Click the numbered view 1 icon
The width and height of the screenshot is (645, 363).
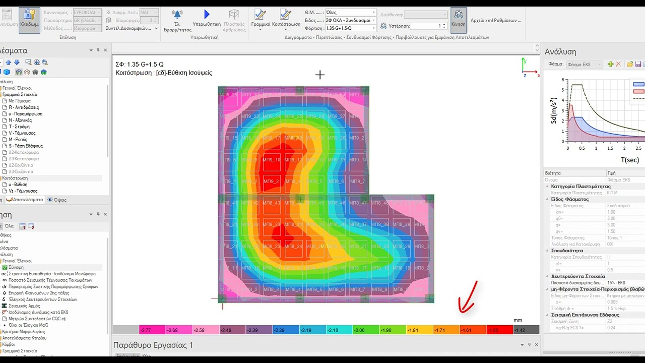(x=22, y=226)
